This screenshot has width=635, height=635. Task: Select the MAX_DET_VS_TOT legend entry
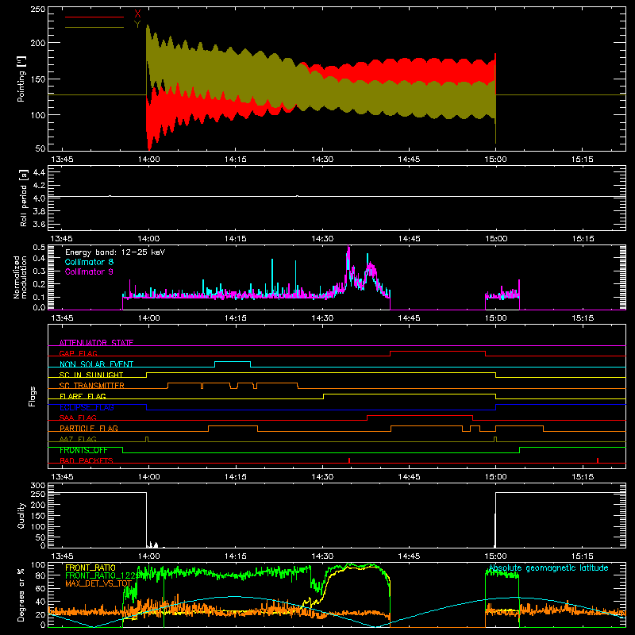pos(98,583)
